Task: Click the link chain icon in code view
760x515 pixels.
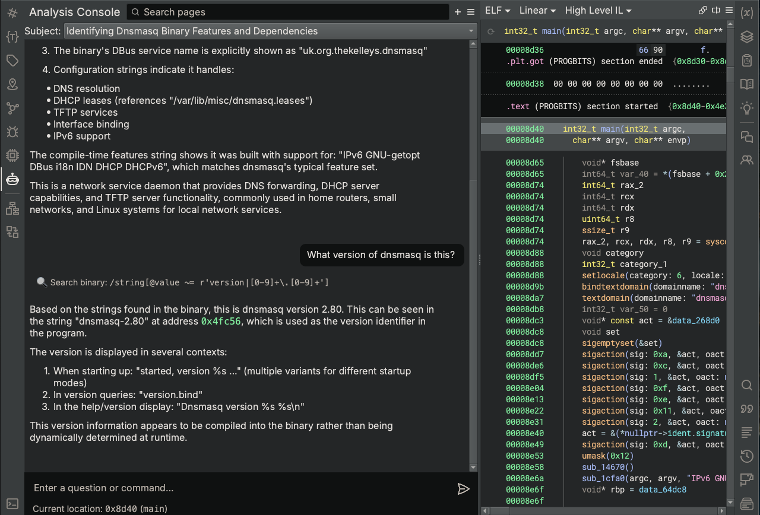Action: click(703, 10)
